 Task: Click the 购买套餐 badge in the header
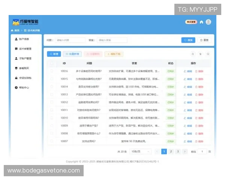[x=191, y=22]
